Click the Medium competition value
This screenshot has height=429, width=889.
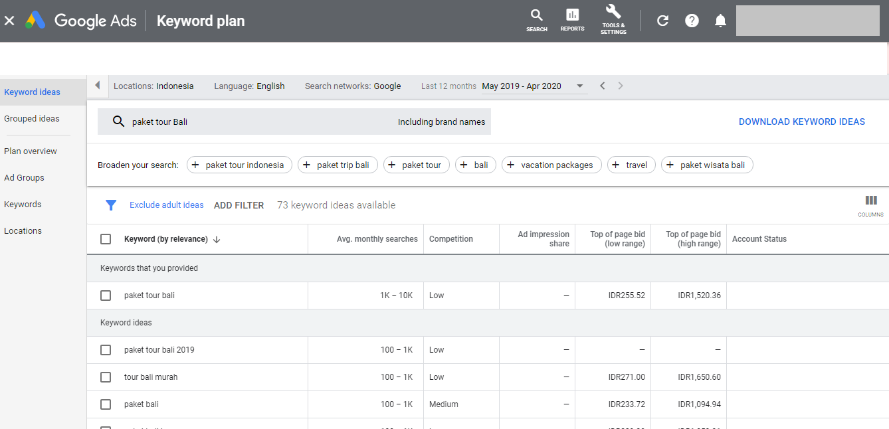(x=444, y=404)
